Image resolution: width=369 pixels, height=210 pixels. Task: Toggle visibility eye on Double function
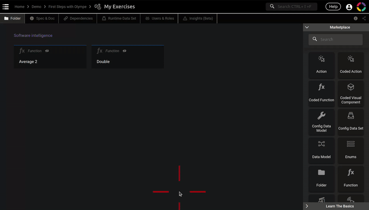click(125, 51)
